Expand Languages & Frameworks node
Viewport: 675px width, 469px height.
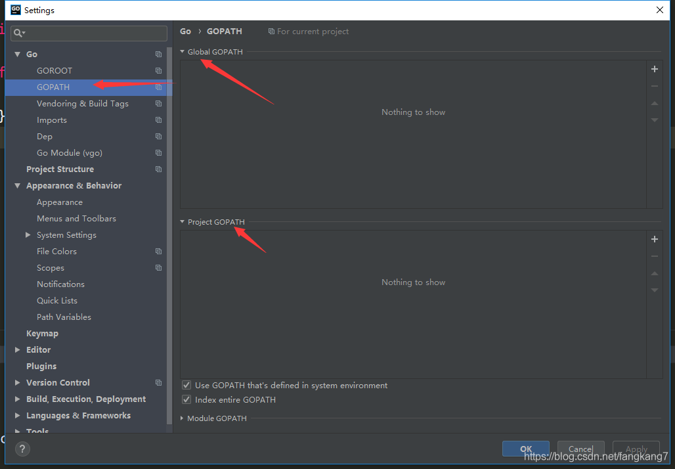pos(17,415)
